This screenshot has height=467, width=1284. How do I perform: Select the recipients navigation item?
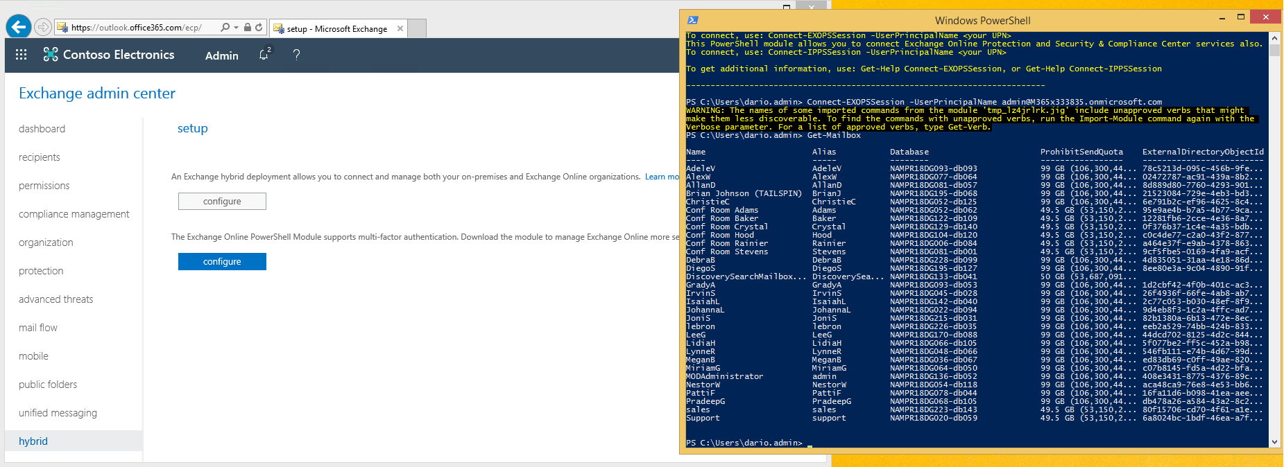point(40,157)
